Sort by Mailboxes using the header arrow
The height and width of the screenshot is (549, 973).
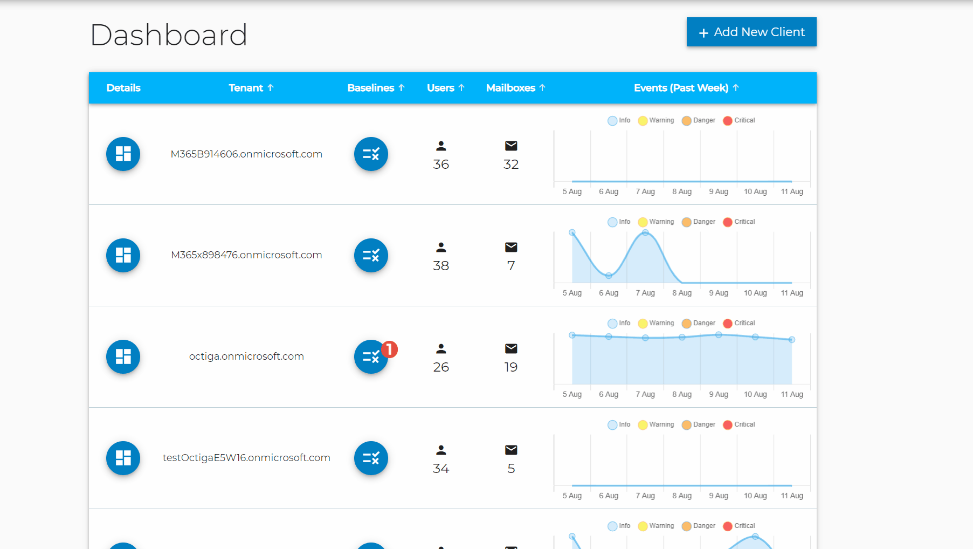(x=515, y=88)
